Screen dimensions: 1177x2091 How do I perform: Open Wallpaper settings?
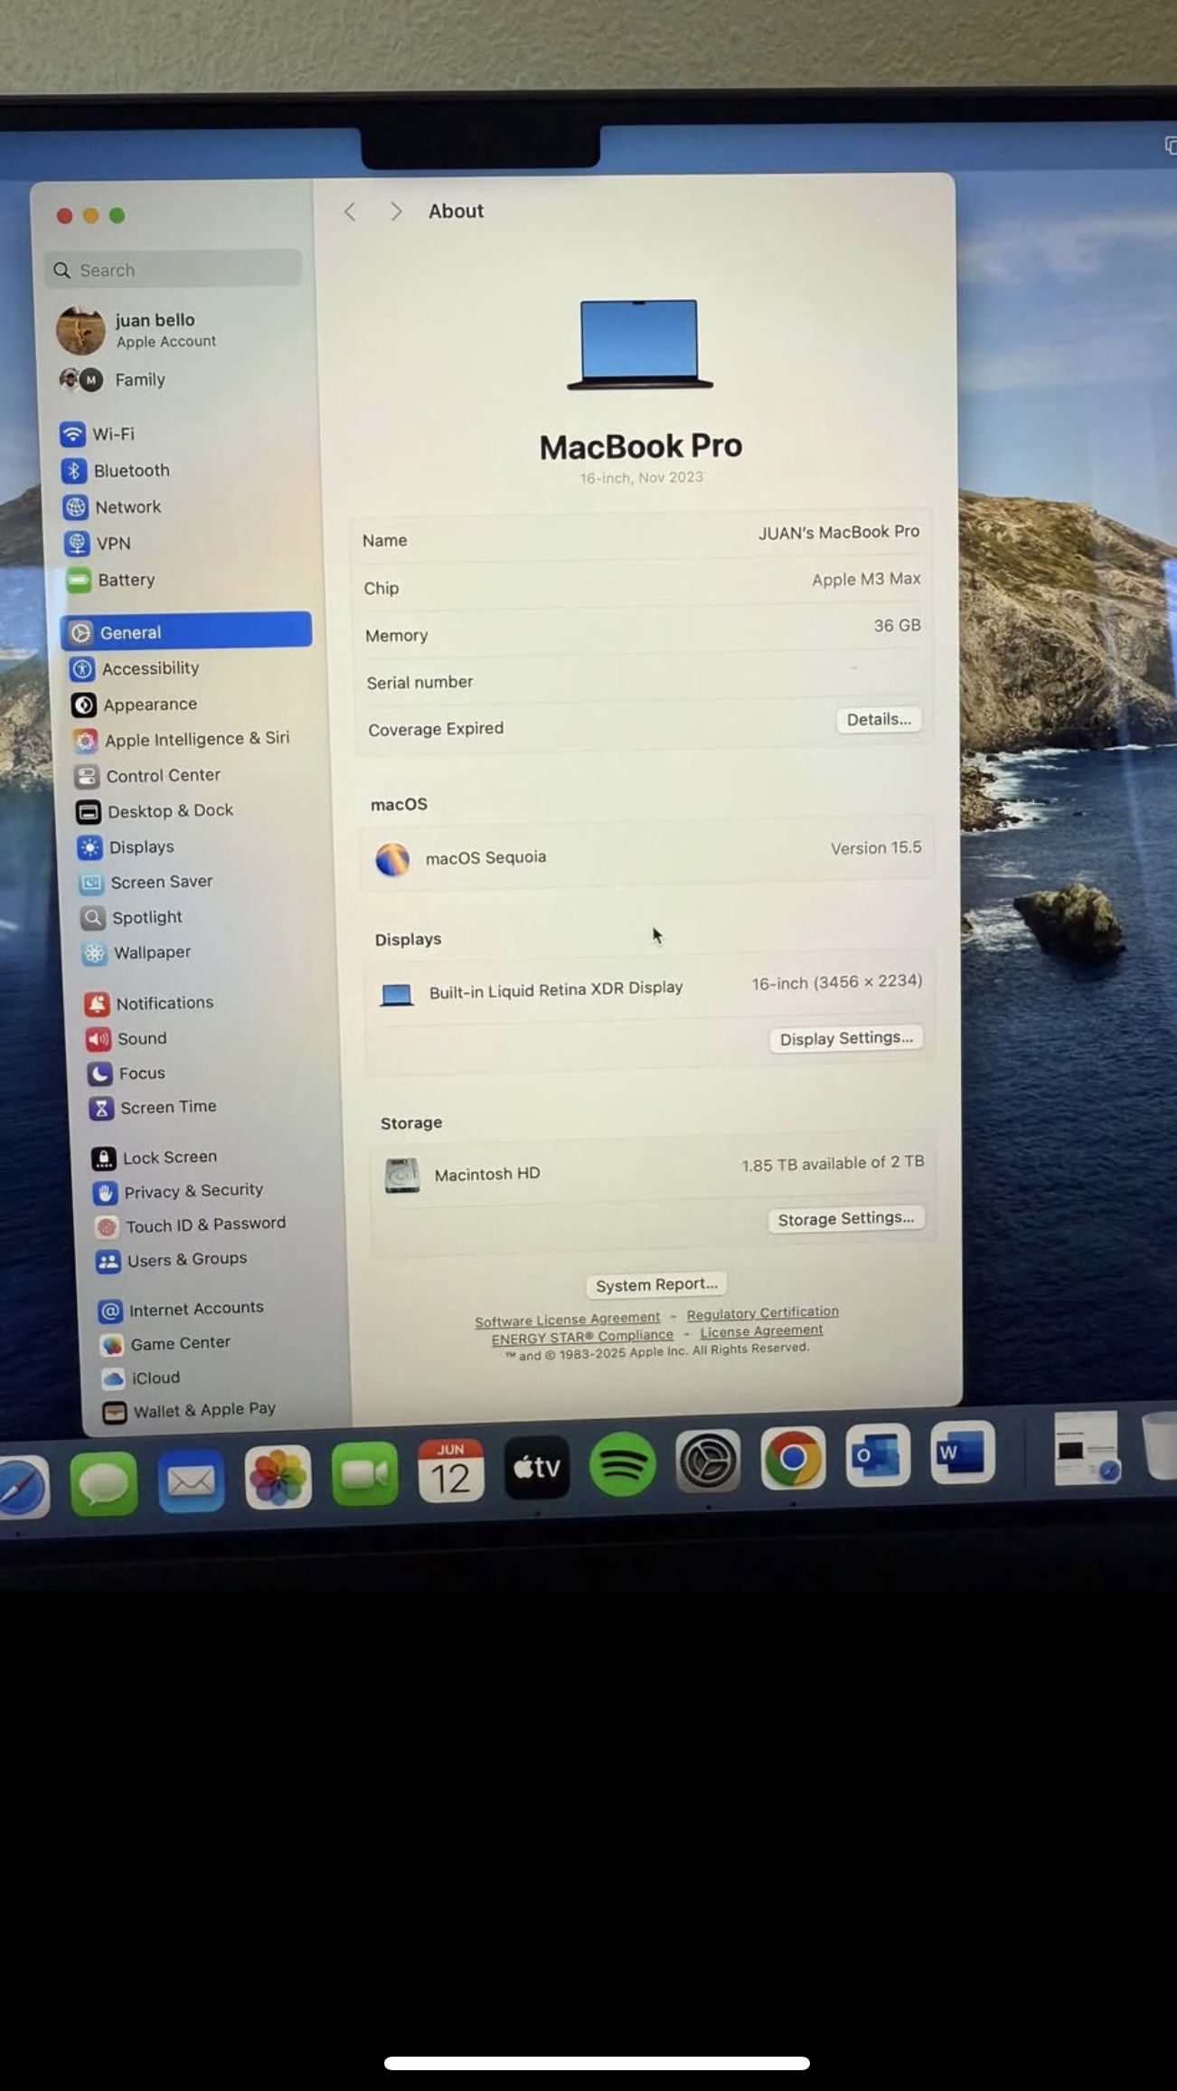[137, 952]
